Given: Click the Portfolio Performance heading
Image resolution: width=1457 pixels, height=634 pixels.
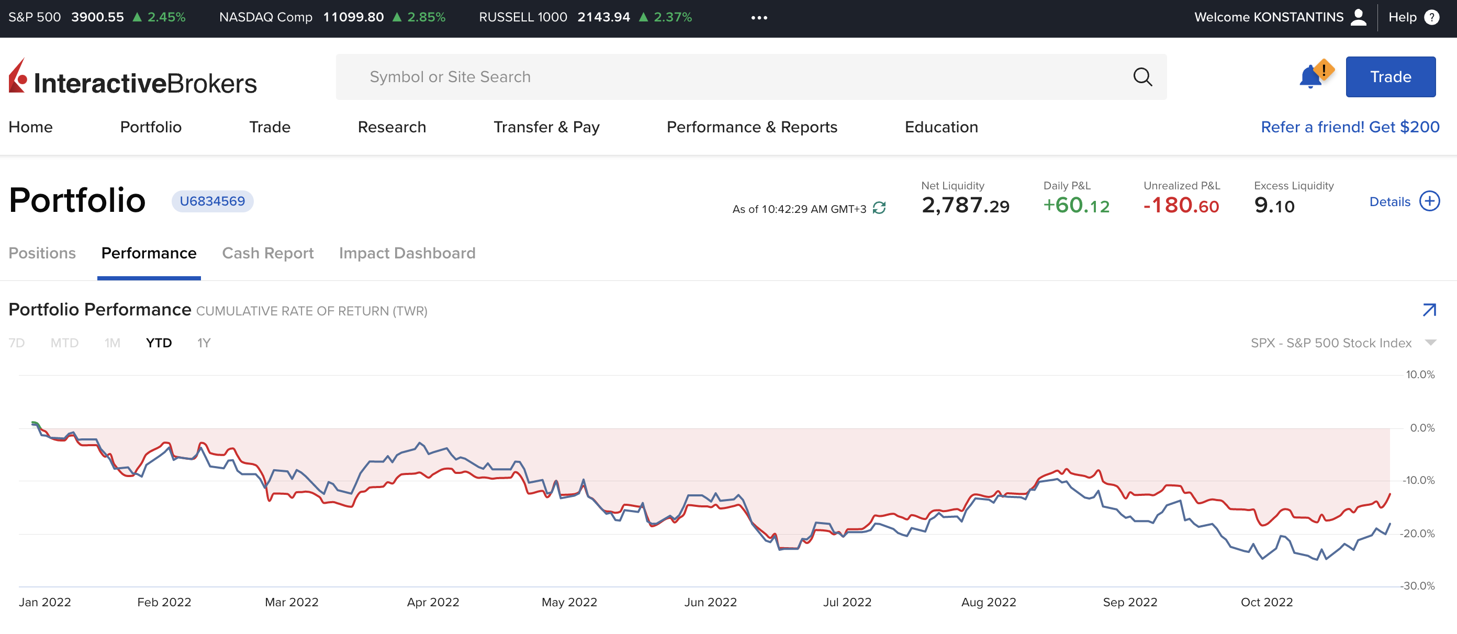Looking at the screenshot, I should point(100,309).
